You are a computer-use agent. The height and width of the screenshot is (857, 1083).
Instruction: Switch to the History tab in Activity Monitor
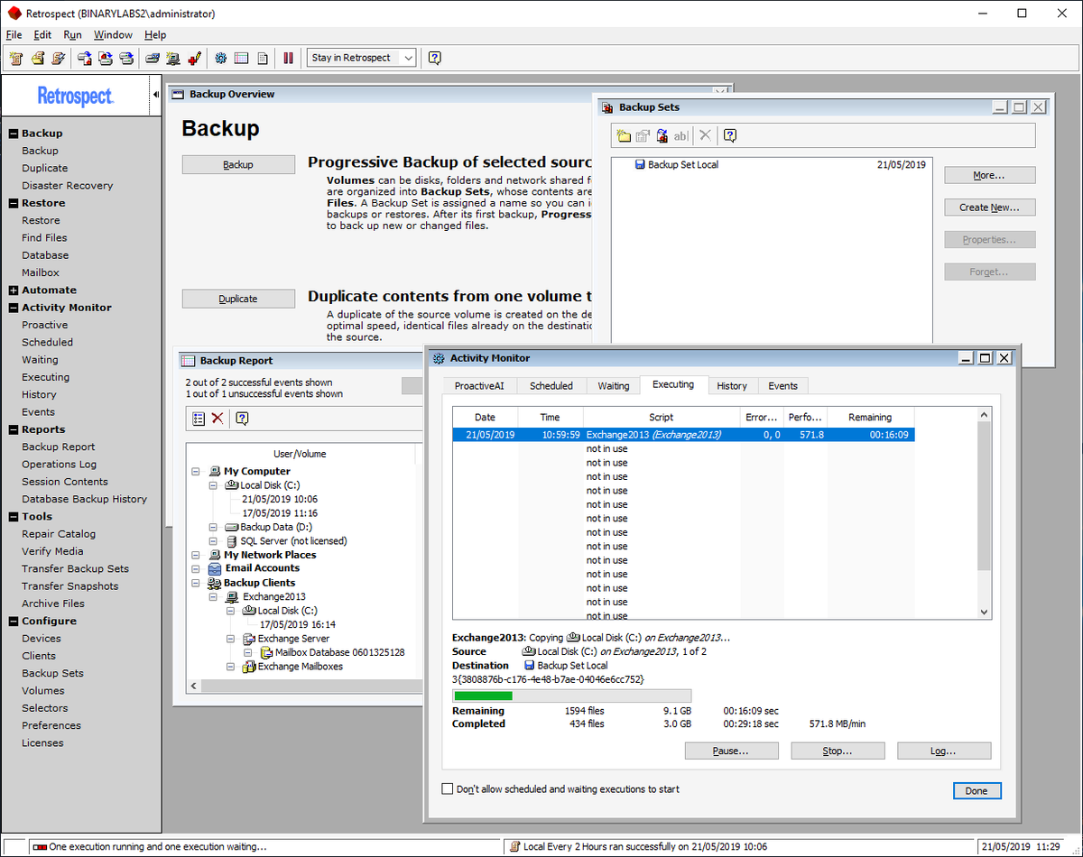(x=733, y=385)
